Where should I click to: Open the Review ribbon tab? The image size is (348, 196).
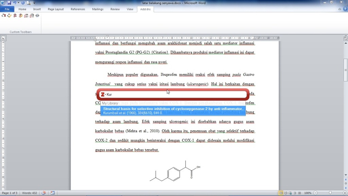(x=115, y=9)
